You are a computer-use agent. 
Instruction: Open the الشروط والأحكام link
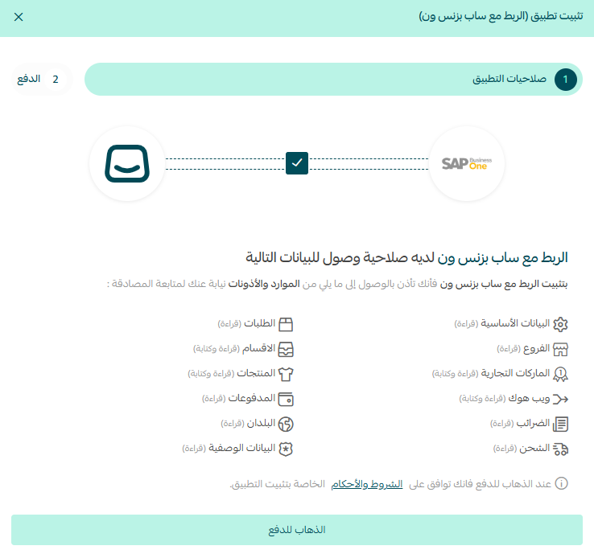coord(367,484)
